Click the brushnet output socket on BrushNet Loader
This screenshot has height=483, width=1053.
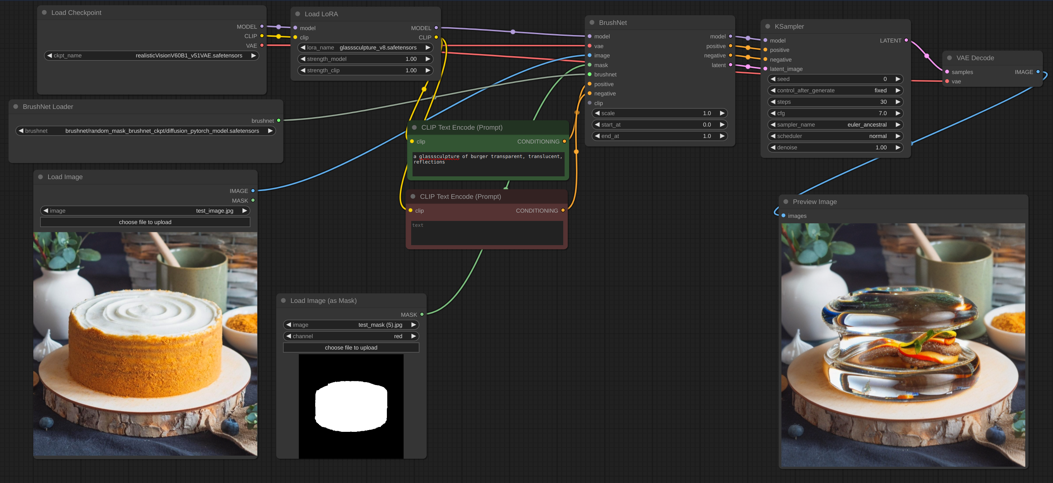(278, 120)
